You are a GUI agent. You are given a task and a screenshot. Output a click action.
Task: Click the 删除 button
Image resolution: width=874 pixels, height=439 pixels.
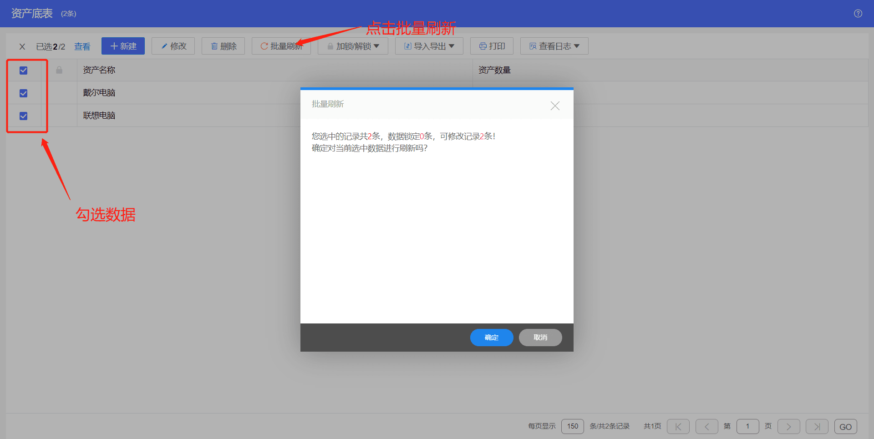223,46
